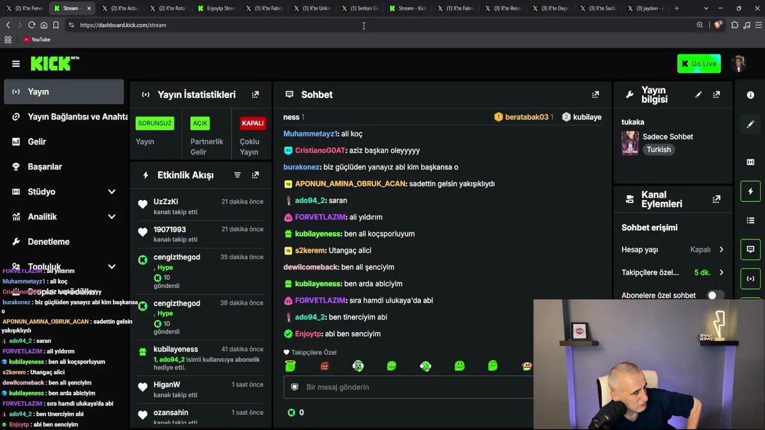Viewport: 765px width, 430px height.
Task: Click the Kicks balance counter
Action: [x=296, y=412]
